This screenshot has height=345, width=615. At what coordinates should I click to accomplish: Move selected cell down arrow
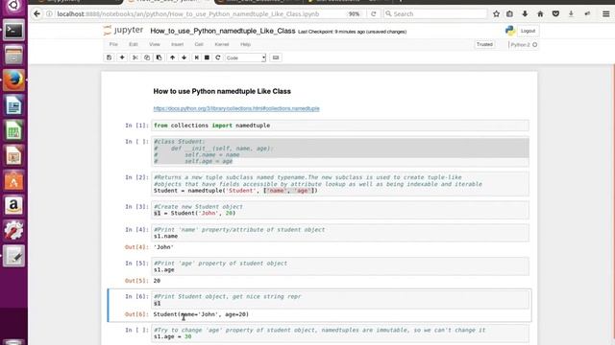(x=184, y=57)
